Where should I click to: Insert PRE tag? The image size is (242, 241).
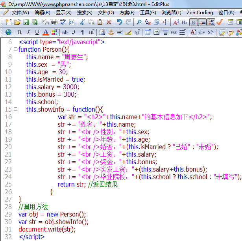tap(174, 32)
